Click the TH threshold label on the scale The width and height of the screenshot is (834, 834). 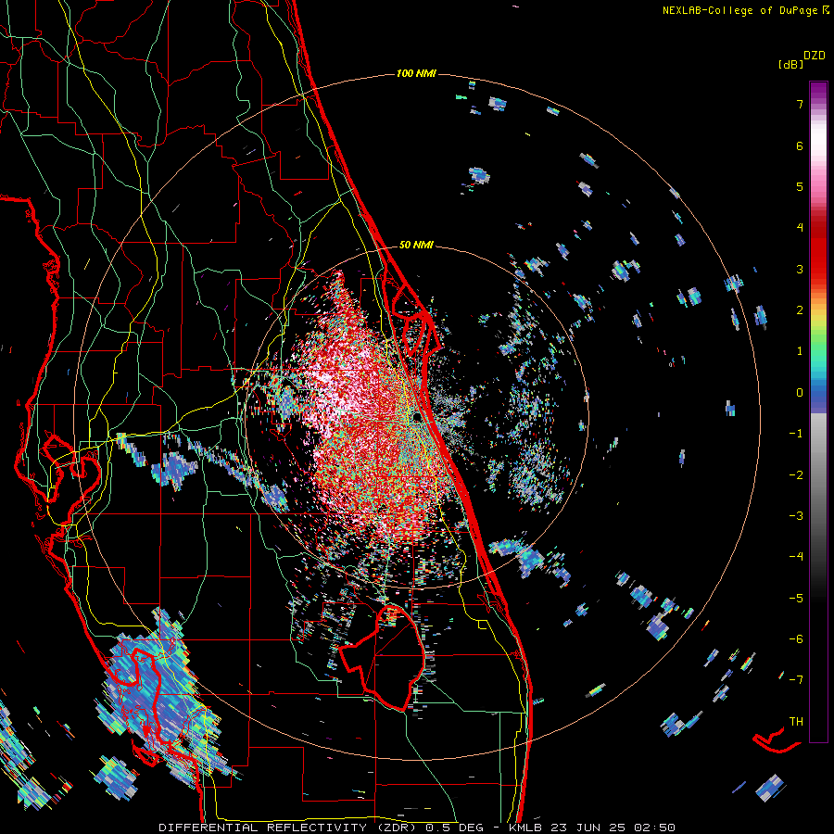coord(796,722)
